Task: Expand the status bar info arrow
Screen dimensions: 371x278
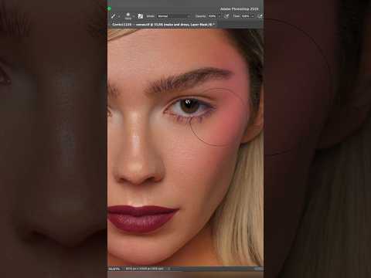Action: pyautogui.click(x=169, y=269)
